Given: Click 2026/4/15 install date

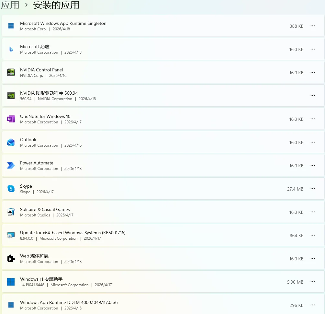Looking at the screenshot, I should 73,308.
